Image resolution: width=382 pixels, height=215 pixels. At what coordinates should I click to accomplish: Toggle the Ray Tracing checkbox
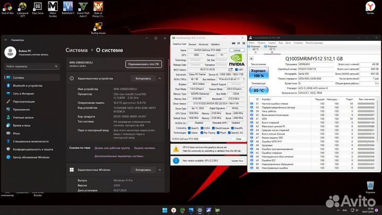click(202, 133)
